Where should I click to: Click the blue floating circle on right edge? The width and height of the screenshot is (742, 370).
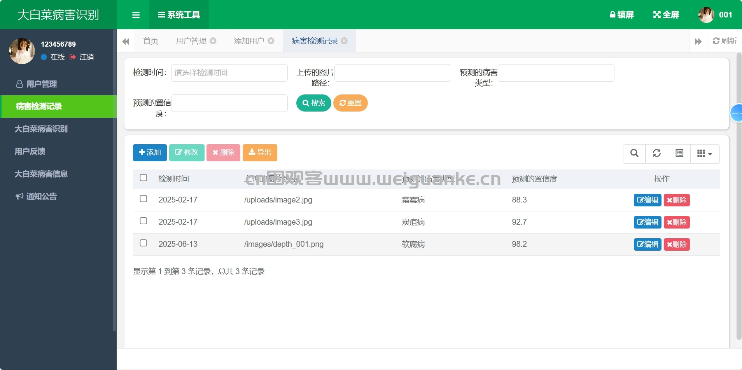(737, 113)
